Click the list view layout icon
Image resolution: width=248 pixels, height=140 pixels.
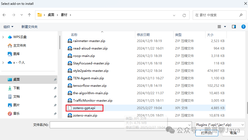coord(219,27)
